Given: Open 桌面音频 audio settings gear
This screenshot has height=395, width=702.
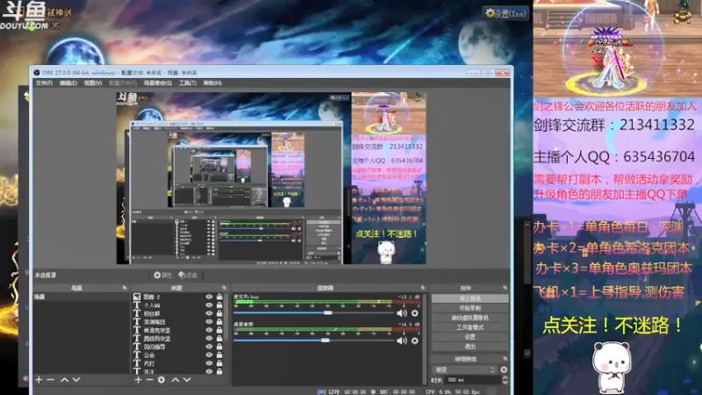Looking at the screenshot, I should click(415, 341).
